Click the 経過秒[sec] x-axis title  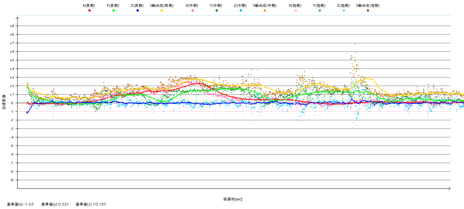233,199
